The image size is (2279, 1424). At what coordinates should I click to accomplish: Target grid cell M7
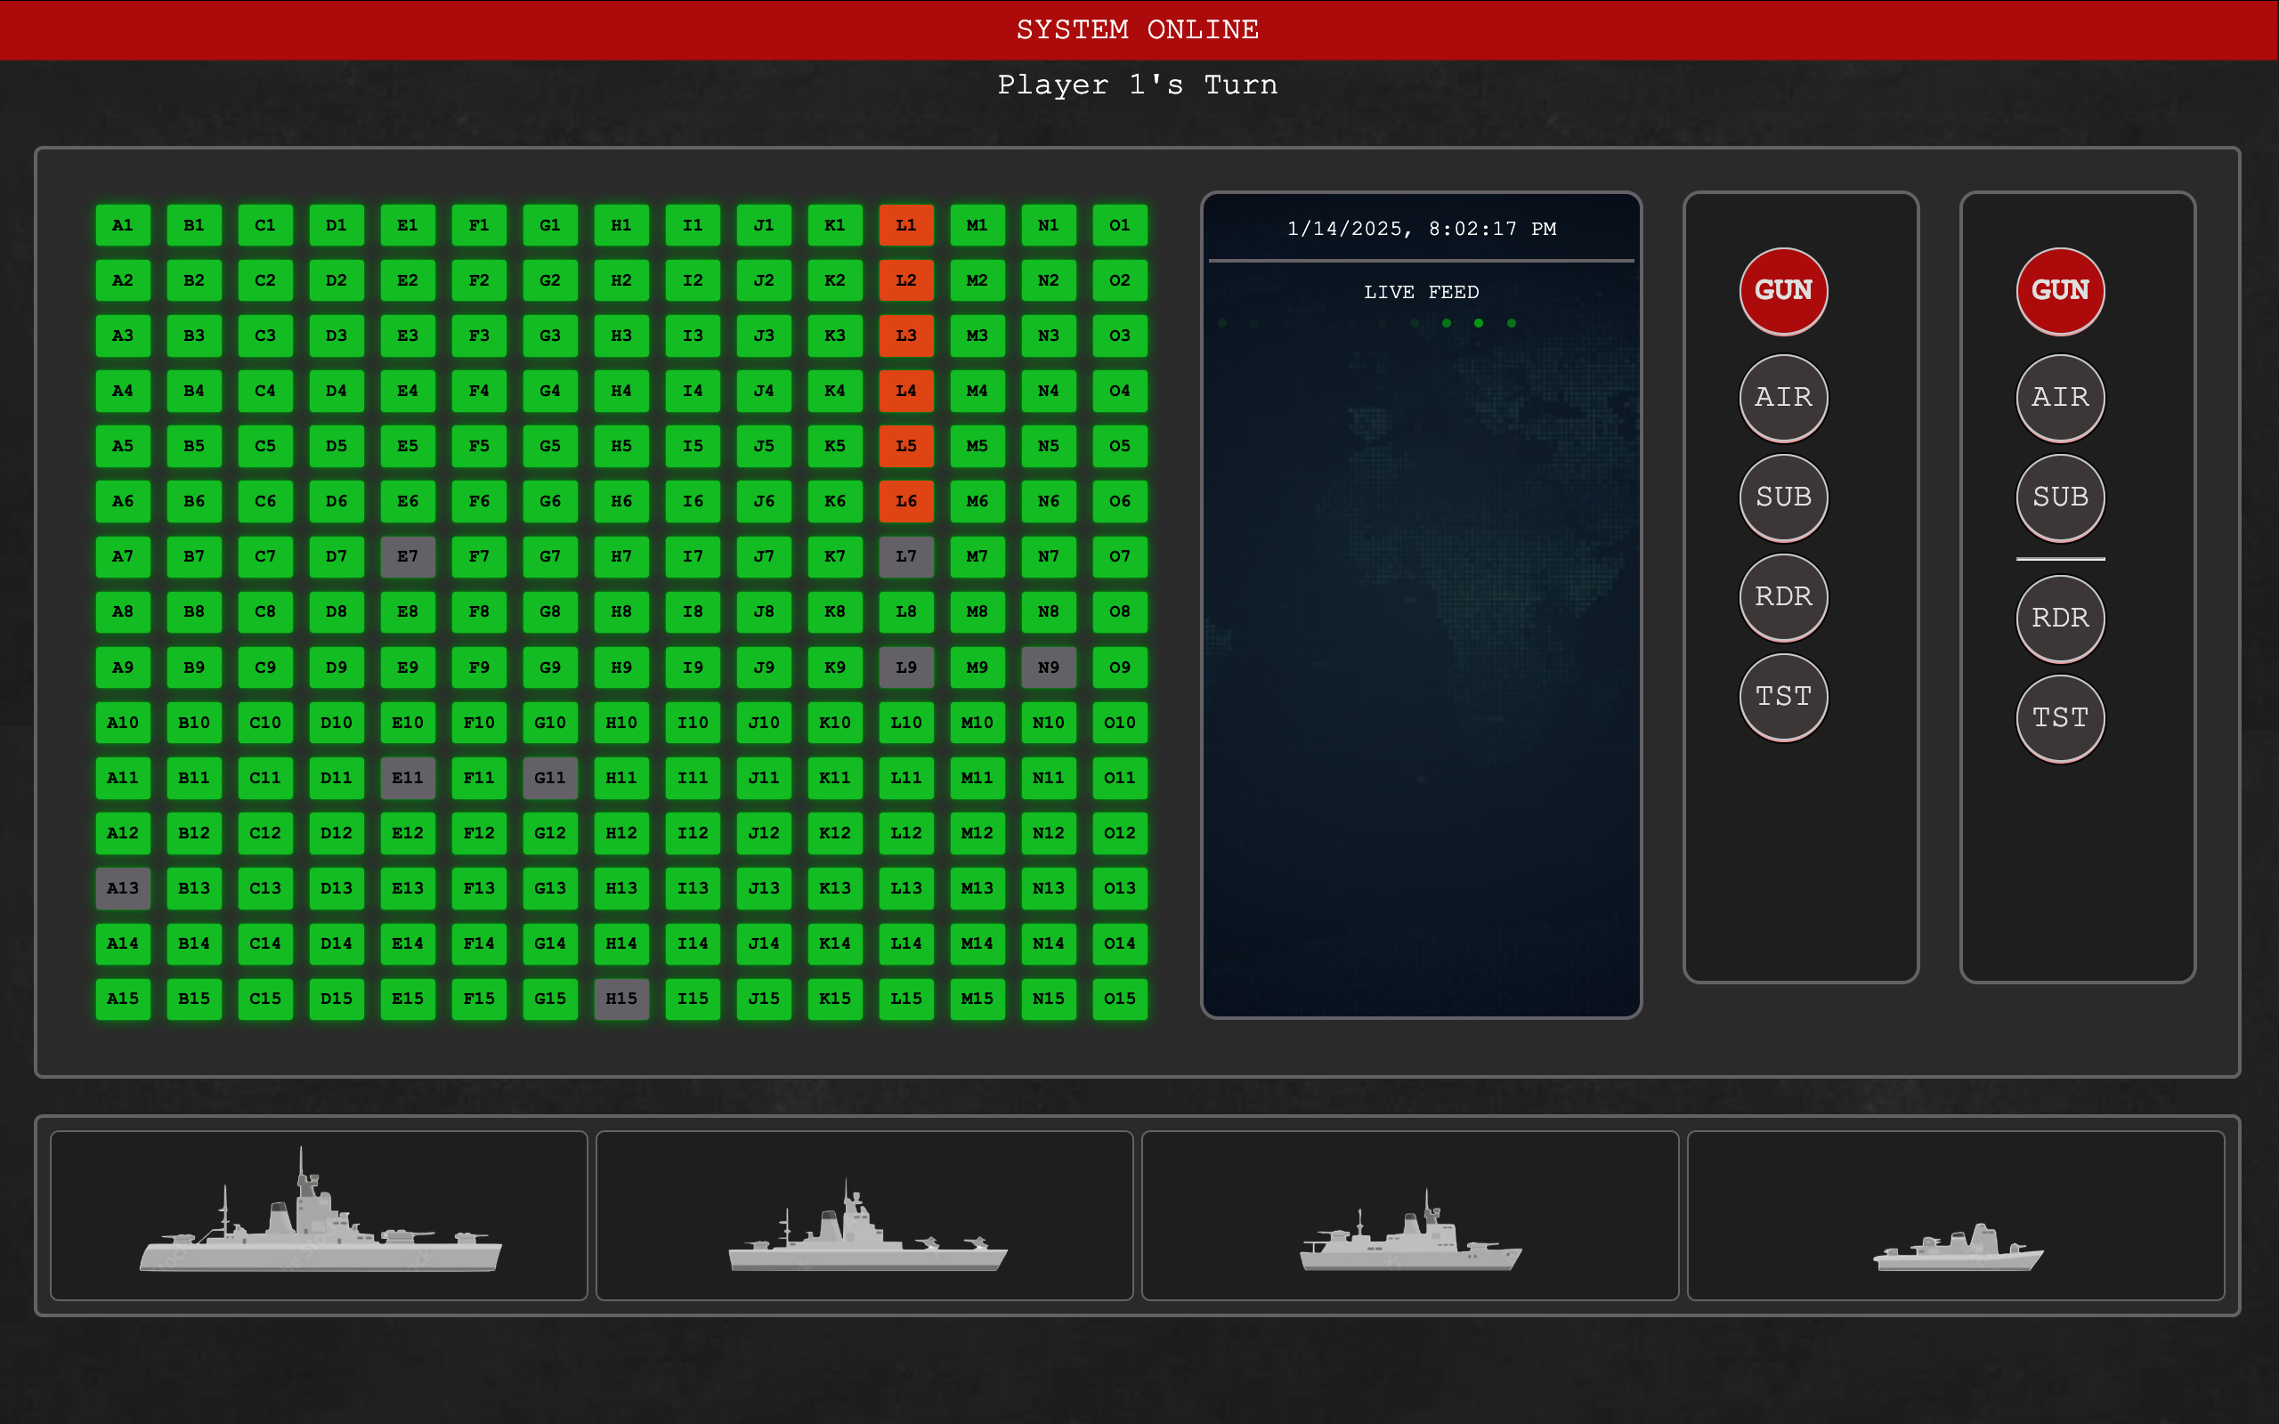pos(977,556)
